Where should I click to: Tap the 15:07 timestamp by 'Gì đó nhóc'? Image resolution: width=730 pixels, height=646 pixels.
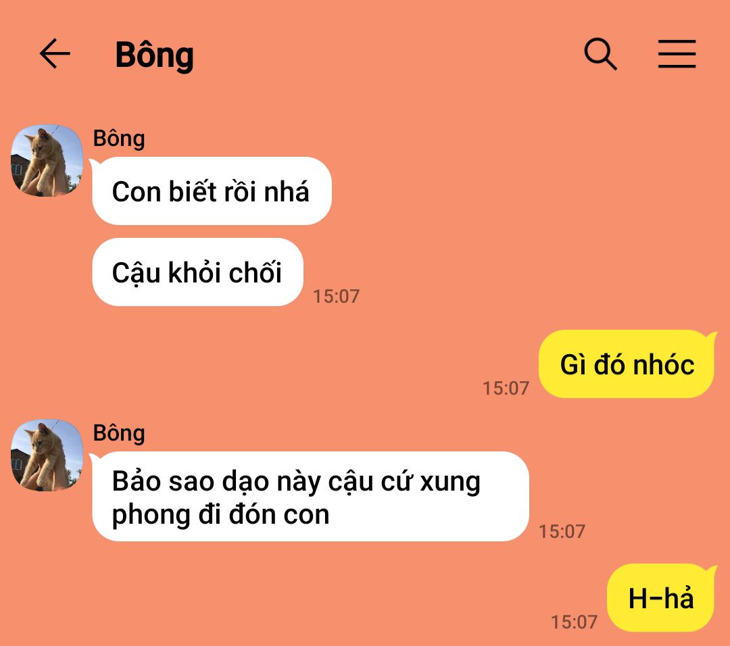click(506, 388)
